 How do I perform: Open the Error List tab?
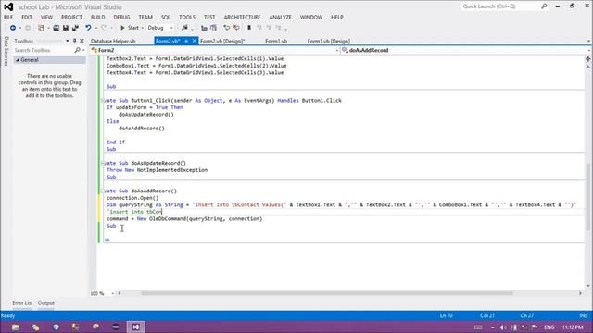[22, 302]
